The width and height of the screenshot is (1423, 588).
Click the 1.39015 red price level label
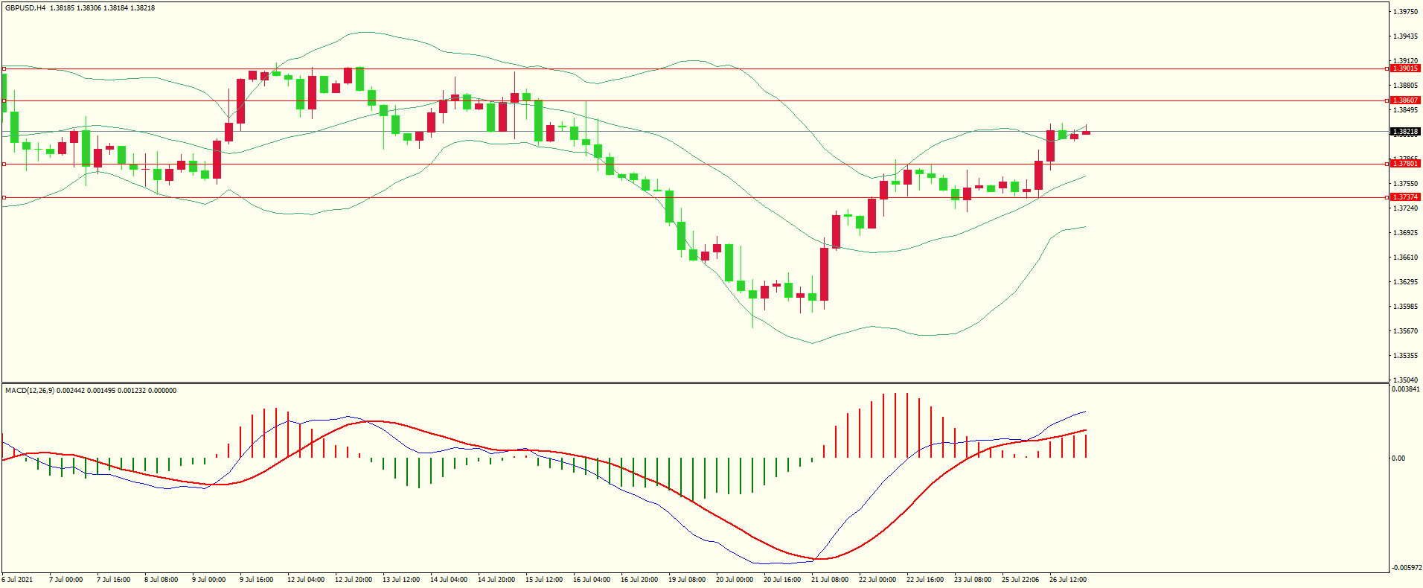pyautogui.click(x=1404, y=68)
